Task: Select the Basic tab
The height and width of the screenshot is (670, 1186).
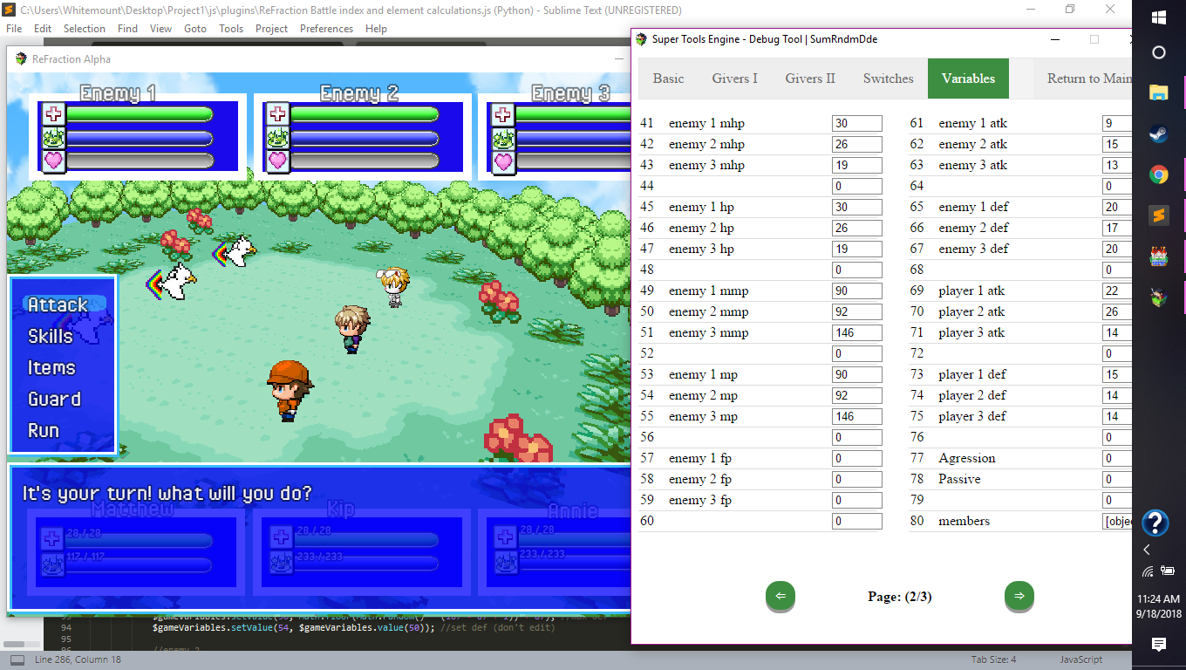Action: point(668,79)
